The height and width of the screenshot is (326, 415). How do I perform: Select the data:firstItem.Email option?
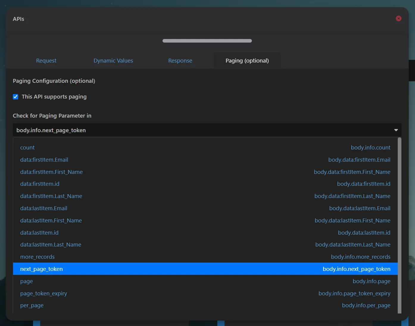205,160
